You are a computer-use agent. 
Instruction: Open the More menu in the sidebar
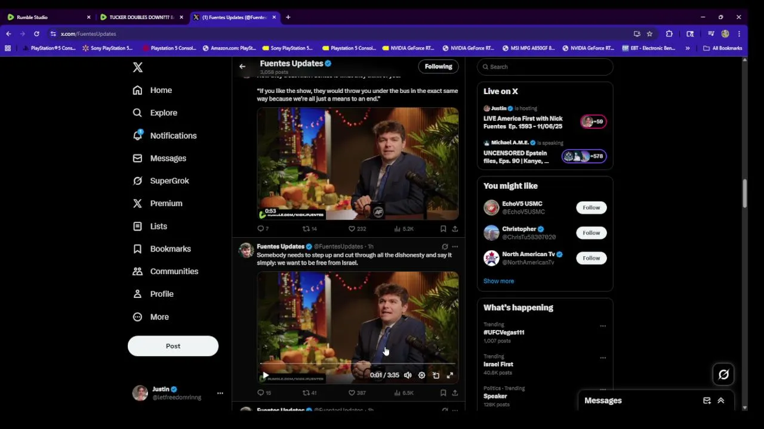pyautogui.click(x=151, y=317)
